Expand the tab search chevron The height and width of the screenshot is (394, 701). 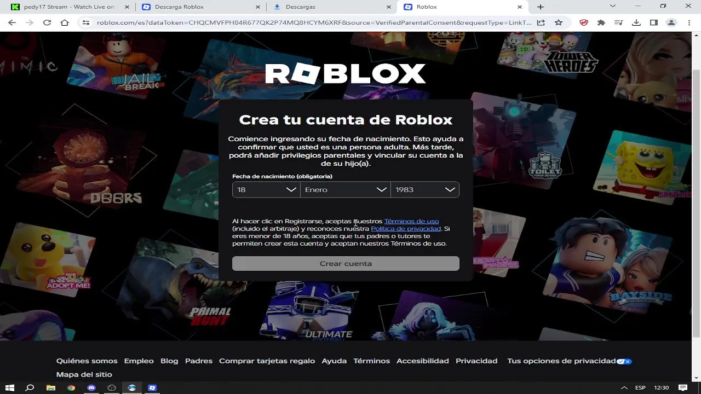pos(613,6)
